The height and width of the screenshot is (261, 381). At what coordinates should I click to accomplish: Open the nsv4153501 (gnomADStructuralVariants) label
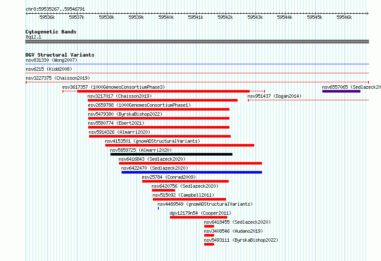pos(152,141)
